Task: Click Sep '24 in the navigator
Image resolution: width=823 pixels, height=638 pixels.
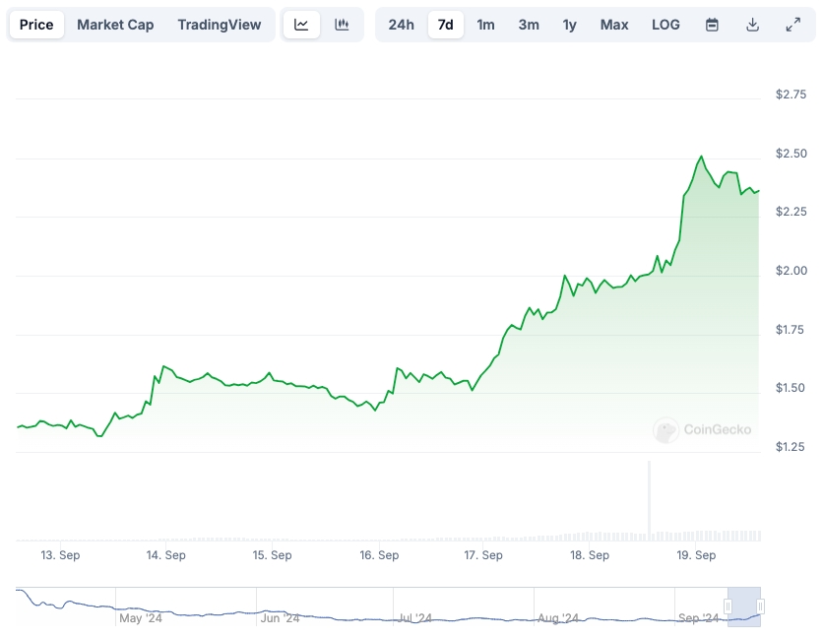Action: point(698,618)
